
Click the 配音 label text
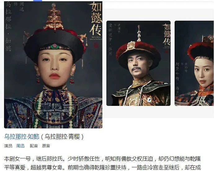coord(34,146)
